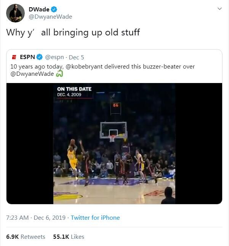The width and height of the screenshot is (229, 246).
Task: Open the tweet options chevron menu
Action: tap(219, 8)
